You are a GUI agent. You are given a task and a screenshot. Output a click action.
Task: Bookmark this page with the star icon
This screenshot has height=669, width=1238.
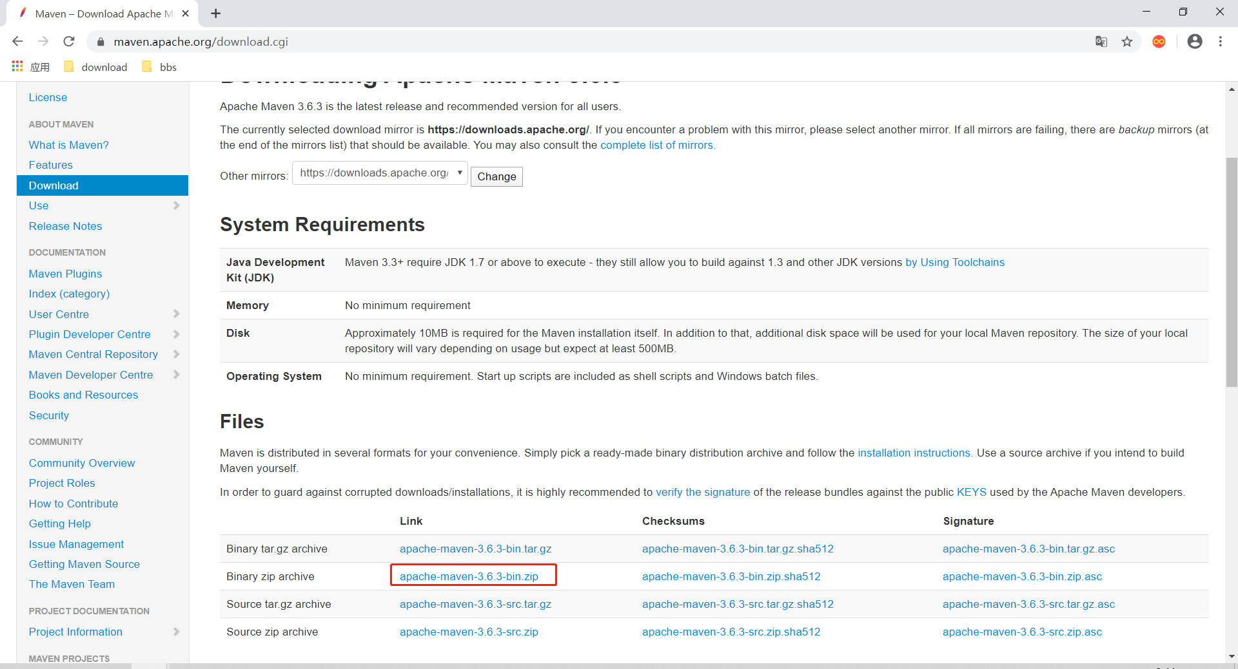pyautogui.click(x=1127, y=41)
